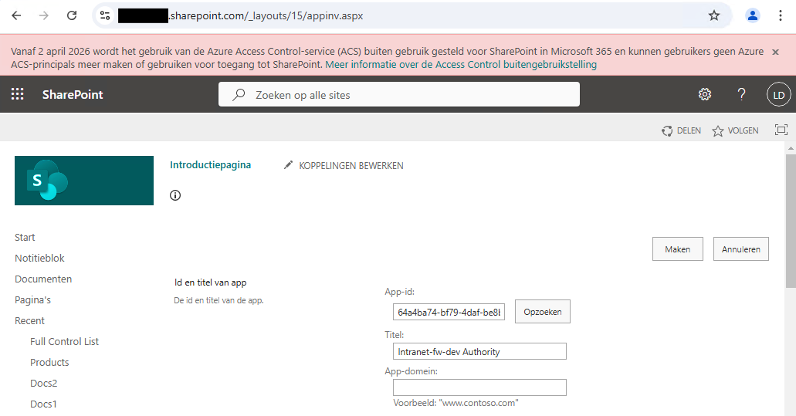Viewport: 796px width, 416px height.
Task: Open the LD account avatar menu
Action: [x=778, y=95]
